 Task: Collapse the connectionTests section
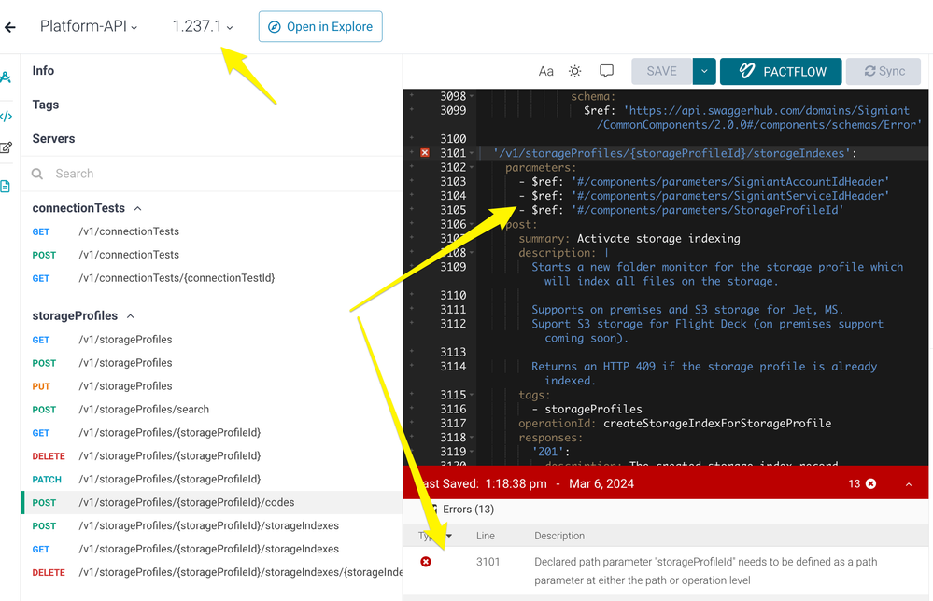[x=138, y=208]
